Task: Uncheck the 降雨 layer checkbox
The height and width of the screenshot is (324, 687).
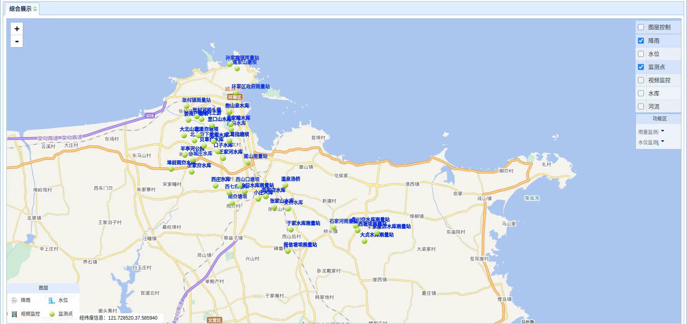Action: 641,41
